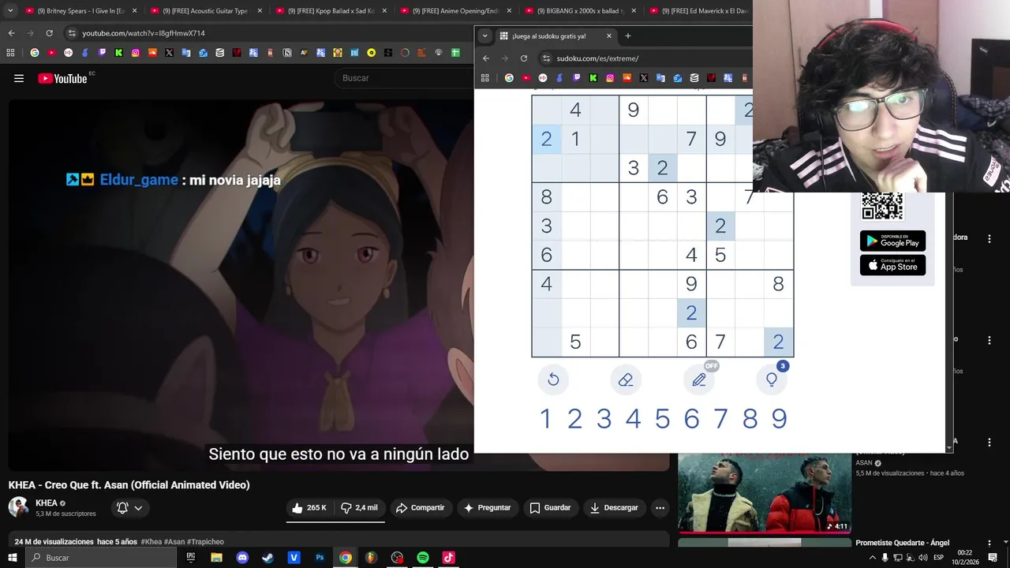Toggle Sudoku notes pencil mode

tap(699, 380)
